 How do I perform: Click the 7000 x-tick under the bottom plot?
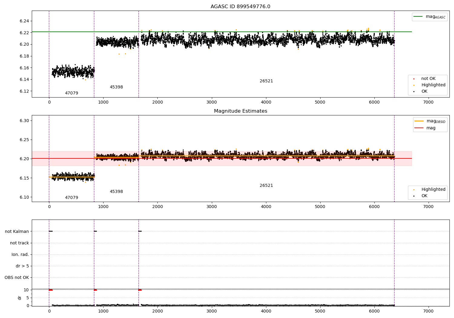pyautogui.click(x=428, y=311)
